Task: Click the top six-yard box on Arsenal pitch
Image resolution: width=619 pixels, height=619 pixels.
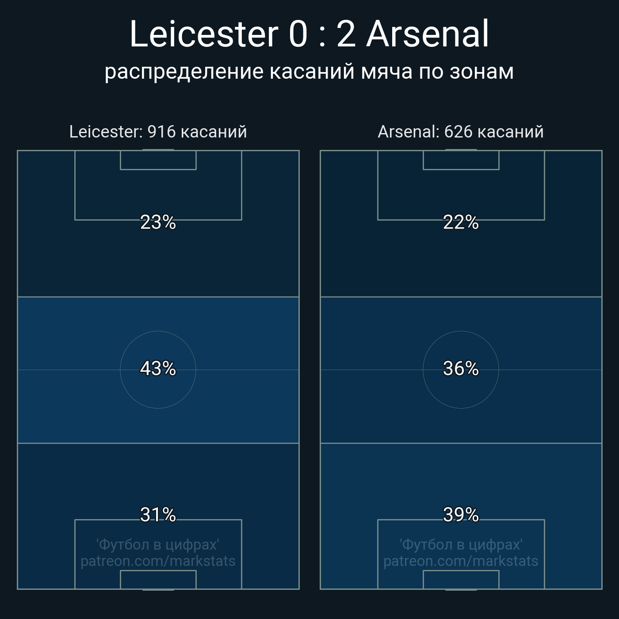Action: 461,160
